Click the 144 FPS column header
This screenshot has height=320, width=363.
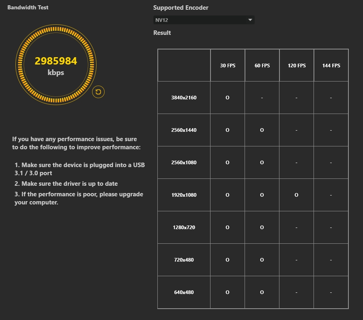[x=331, y=66]
